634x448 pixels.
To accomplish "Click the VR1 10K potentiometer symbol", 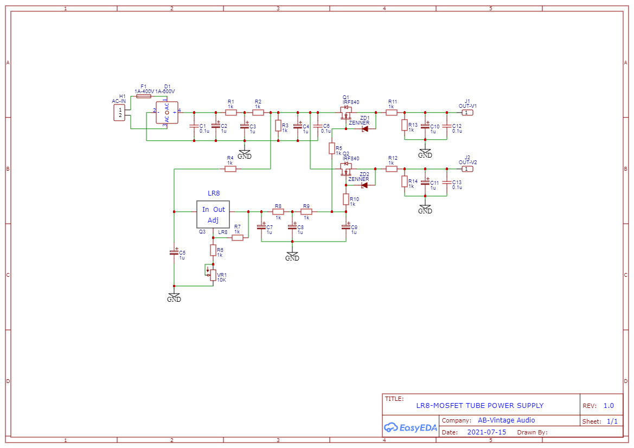I will 212,275.
